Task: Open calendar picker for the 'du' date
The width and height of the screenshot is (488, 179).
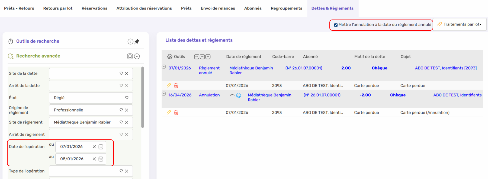Action: tap(101, 147)
